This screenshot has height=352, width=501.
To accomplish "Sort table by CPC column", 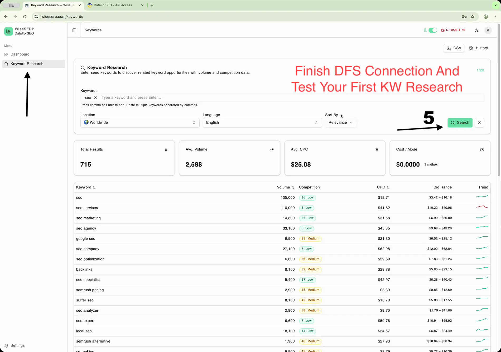I will pos(383,187).
